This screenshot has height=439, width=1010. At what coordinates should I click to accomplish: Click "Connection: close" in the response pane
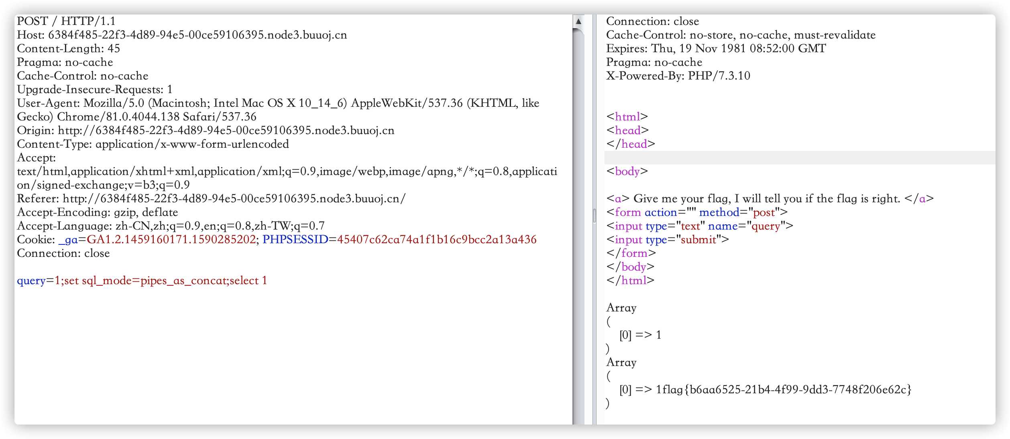pos(652,21)
